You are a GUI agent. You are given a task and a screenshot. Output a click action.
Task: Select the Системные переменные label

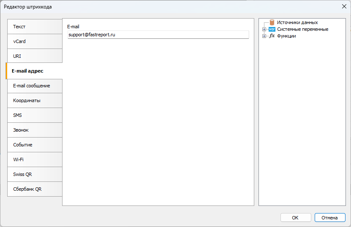tap(302, 29)
